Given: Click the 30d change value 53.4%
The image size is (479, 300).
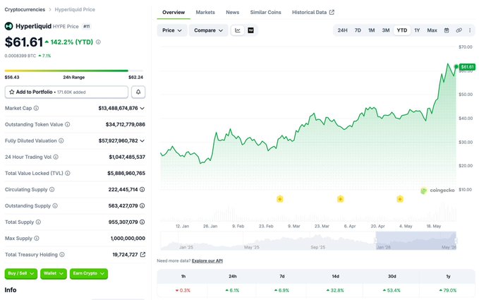Looking at the screenshot, I should (392, 290).
